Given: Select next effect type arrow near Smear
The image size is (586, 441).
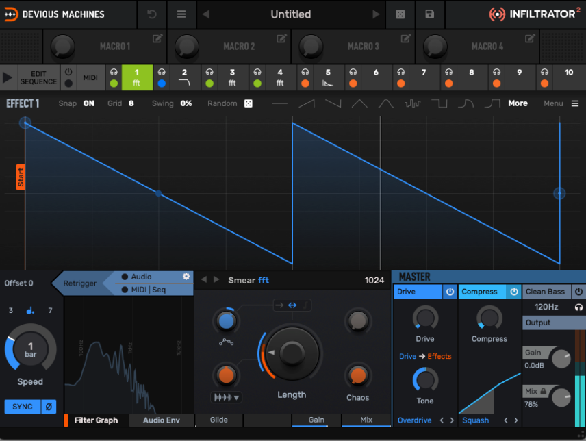Looking at the screenshot, I should (x=216, y=279).
